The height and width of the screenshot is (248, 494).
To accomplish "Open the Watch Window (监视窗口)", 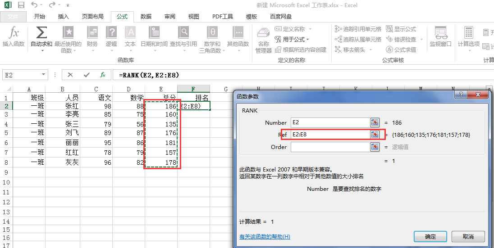I will tap(440, 37).
